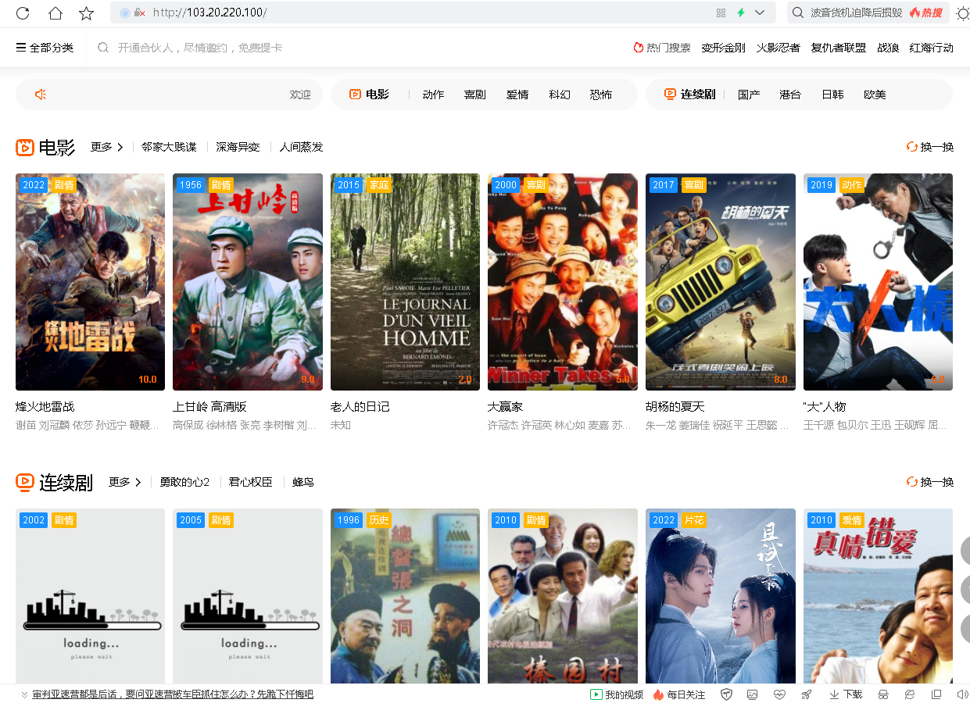
Task: Click the browser search box magnifier icon
Action: point(797,12)
